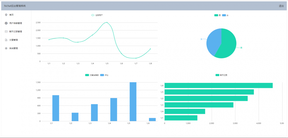Toggle the 注册用户 line chart legend
Image resolution: width=288 pixels, height=138 pixels.
point(97,15)
